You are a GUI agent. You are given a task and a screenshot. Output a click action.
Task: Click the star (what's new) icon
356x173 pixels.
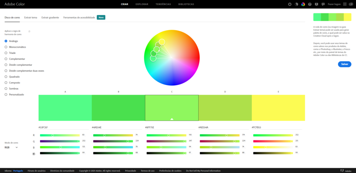(290, 4)
